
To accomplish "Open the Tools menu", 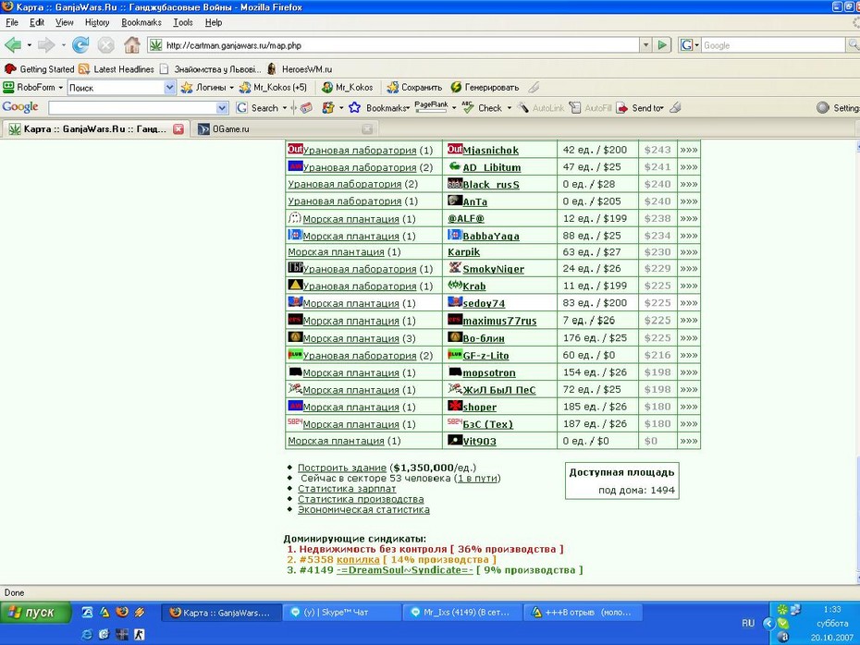I will 183,22.
